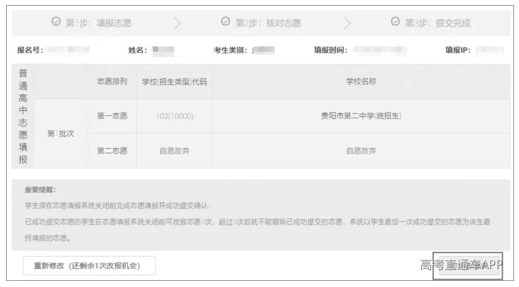Click 重新修改 (还剩余1次改报机会) button

89,266
